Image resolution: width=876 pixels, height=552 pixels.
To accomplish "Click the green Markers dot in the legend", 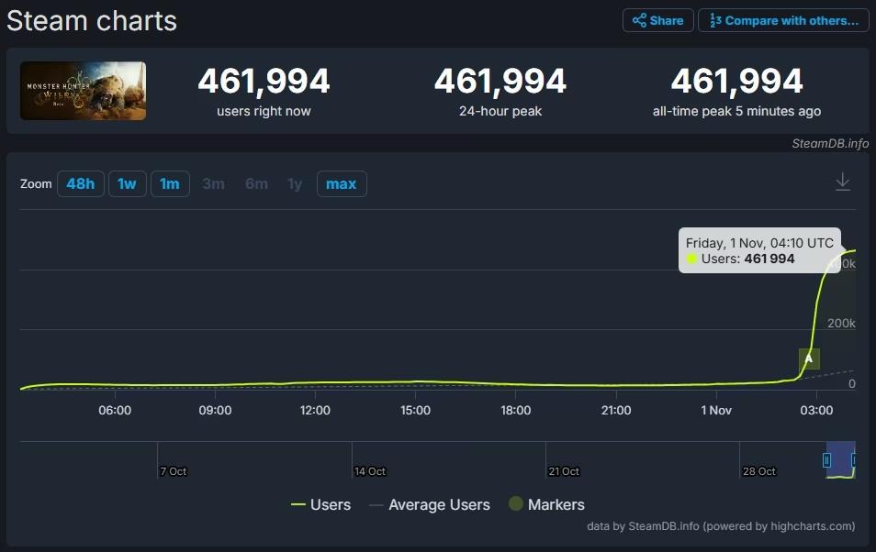I will pyautogui.click(x=514, y=504).
